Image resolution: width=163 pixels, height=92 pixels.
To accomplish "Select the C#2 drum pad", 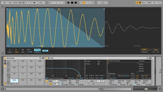I will tap(23, 63).
